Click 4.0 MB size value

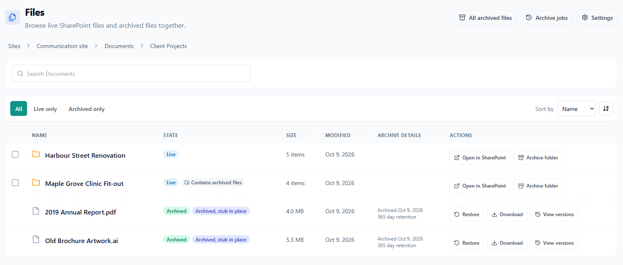point(295,211)
